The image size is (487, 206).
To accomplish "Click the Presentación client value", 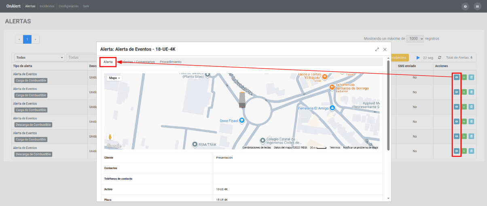I will click(x=224, y=157).
